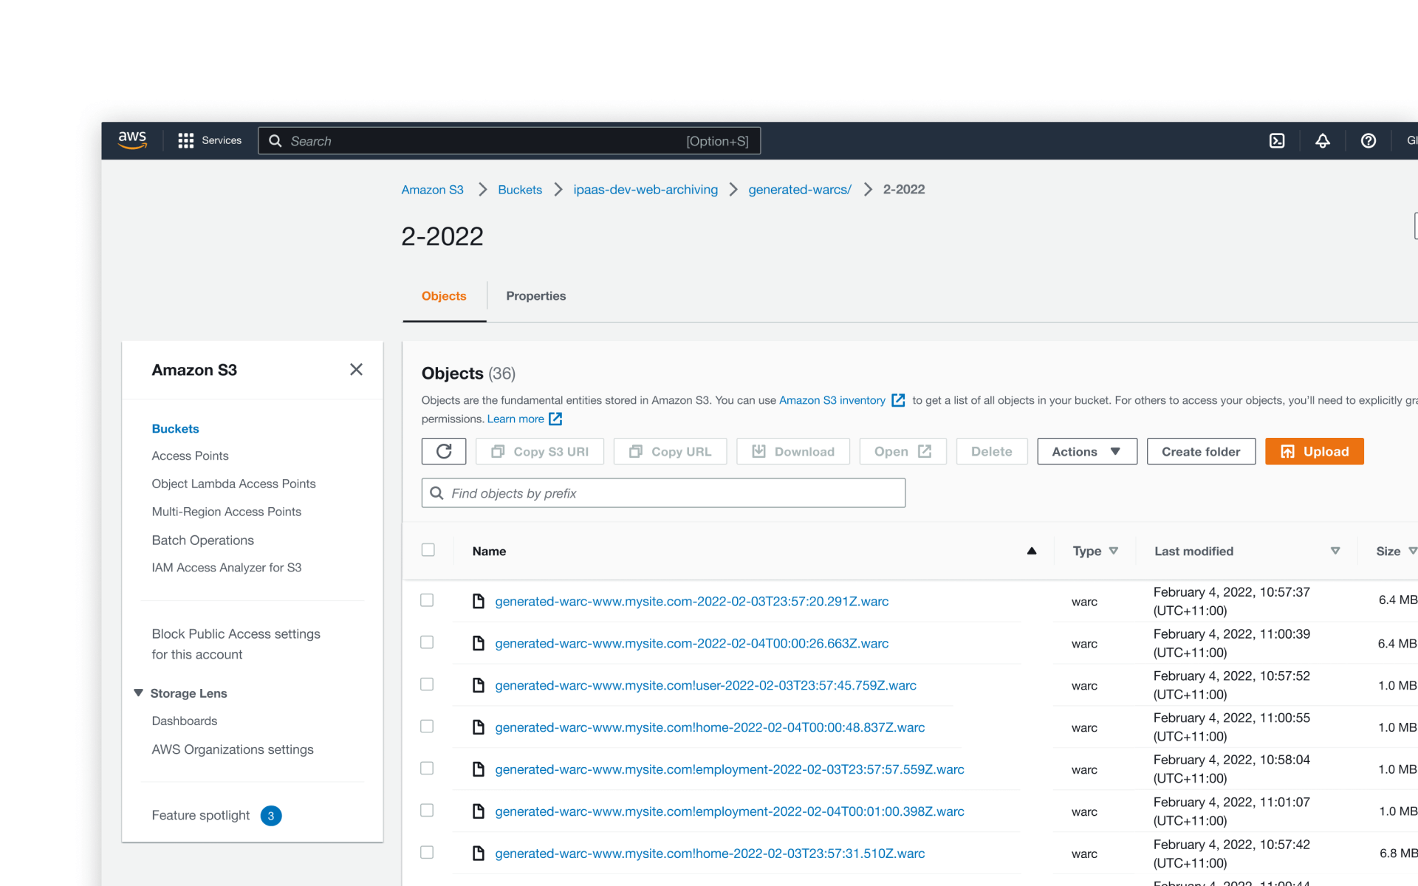Click the file icon for employment-2022-02-03T23:57:57 warc
This screenshot has width=1418, height=886.
479,769
